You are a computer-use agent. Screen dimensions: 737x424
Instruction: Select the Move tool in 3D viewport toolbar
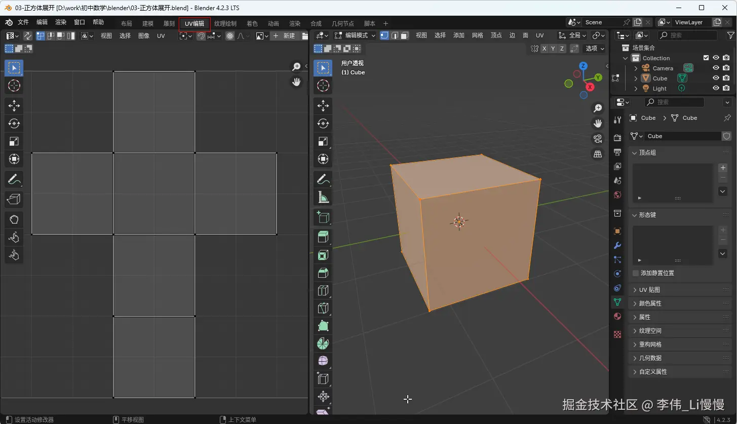323,105
